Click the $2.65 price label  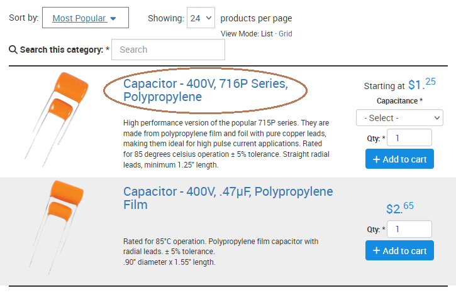400,208
